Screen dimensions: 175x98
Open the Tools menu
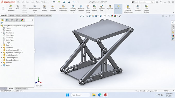pyautogui.click(x=38, y=2)
